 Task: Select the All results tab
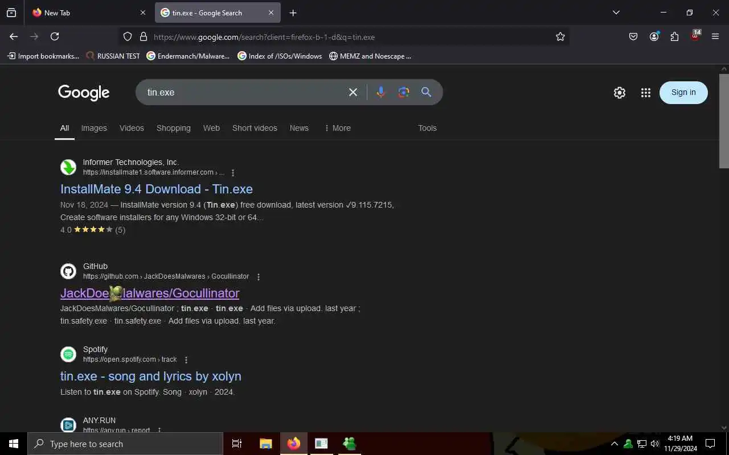pyautogui.click(x=64, y=128)
